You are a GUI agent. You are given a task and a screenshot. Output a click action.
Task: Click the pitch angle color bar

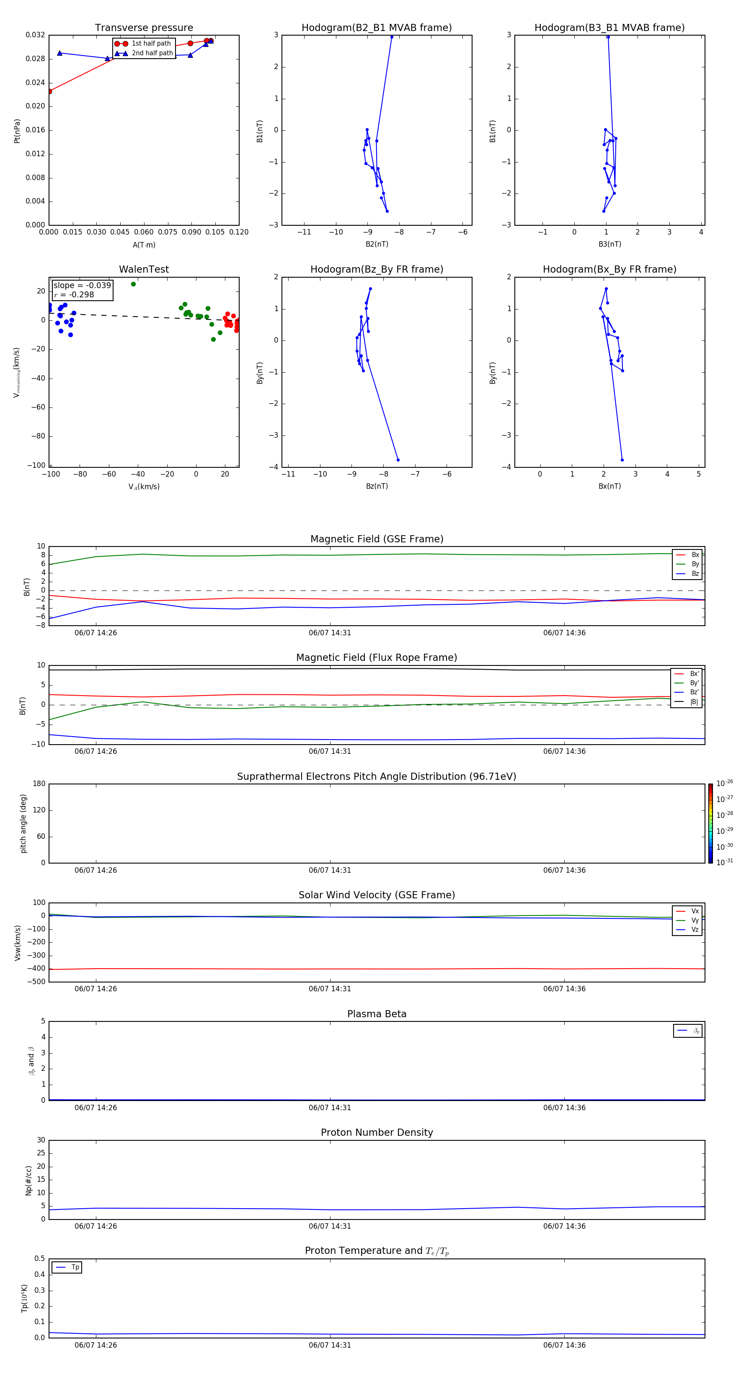pyautogui.click(x=710, y=823)
